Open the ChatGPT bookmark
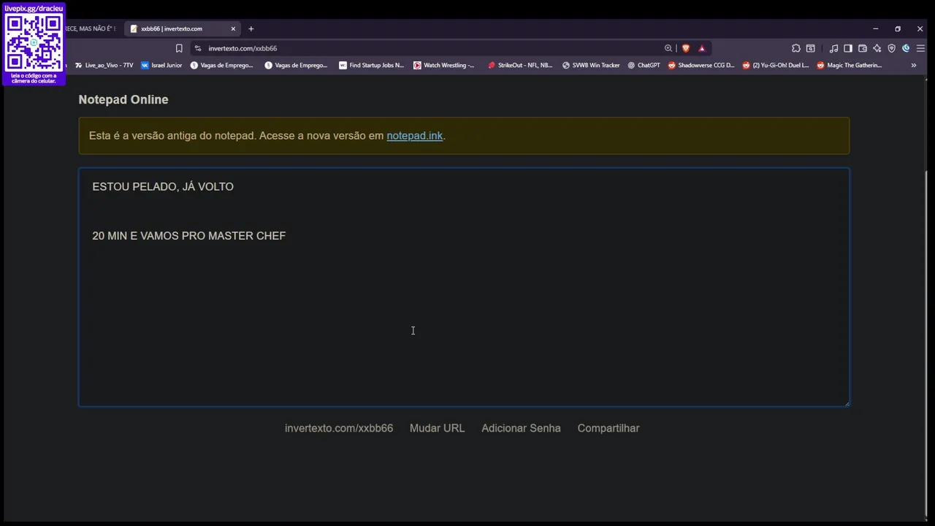This screenshot has width=935, height=526. 644,65
